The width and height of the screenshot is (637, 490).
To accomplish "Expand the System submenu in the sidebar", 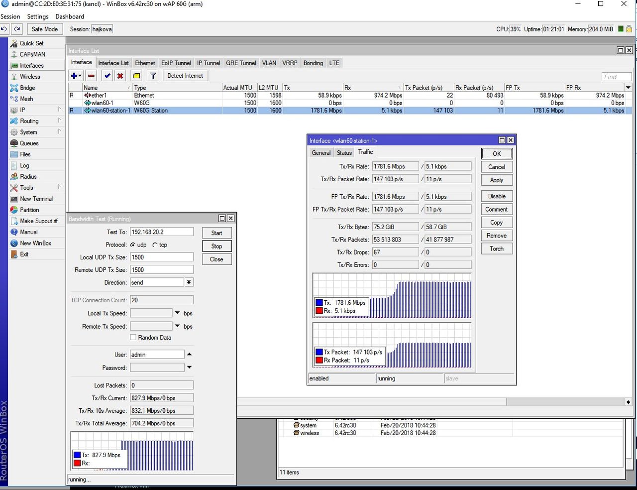I will click(x=59, y=132).
